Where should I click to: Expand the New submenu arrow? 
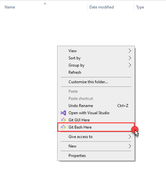pyautogui.click(x=130, y=146)
